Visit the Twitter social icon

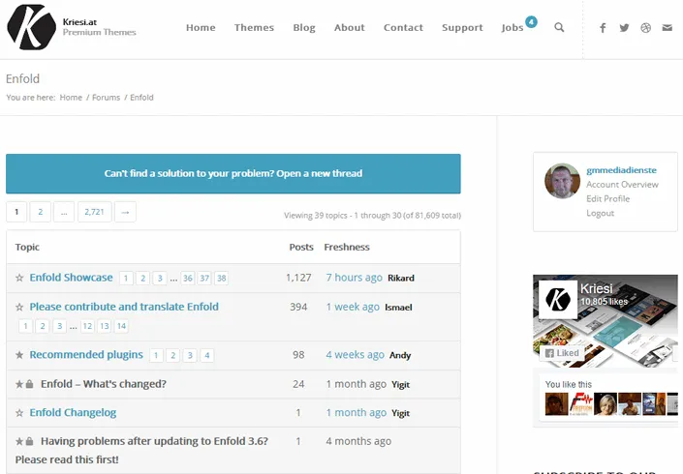pyautogui.click(x=624, y=28)
